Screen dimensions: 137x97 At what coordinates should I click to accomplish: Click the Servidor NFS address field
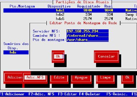pyautogui.click(x=88, y=31)
